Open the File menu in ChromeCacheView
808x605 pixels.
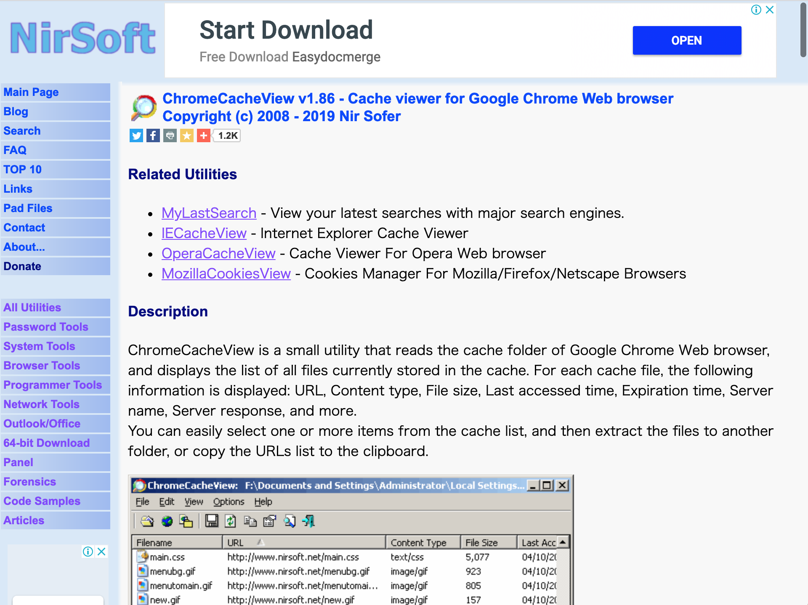[143, 502]
